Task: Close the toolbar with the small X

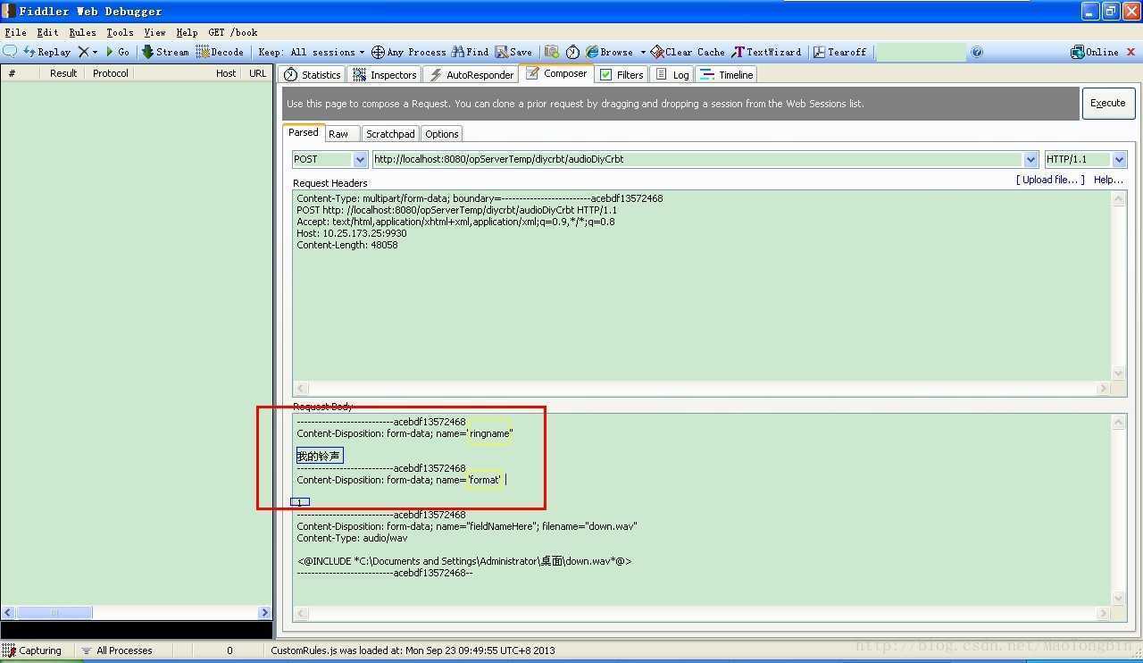Action: (x=1131, y=52)
